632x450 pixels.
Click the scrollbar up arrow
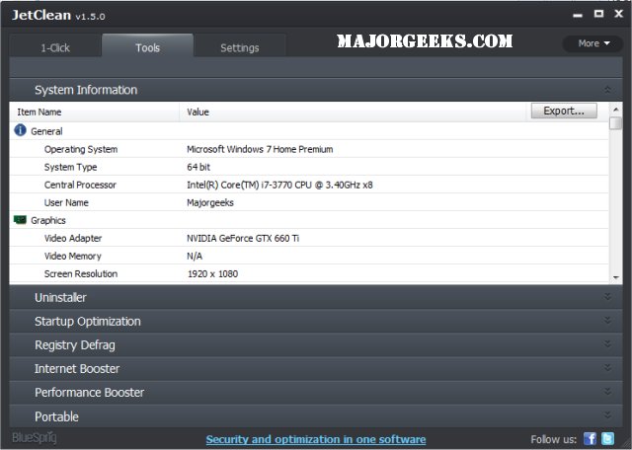(x=615, y=110)
